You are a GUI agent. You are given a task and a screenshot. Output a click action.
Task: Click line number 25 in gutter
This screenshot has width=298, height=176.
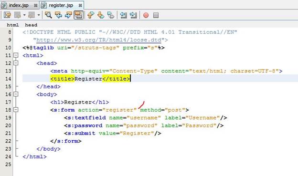(8, 164)
